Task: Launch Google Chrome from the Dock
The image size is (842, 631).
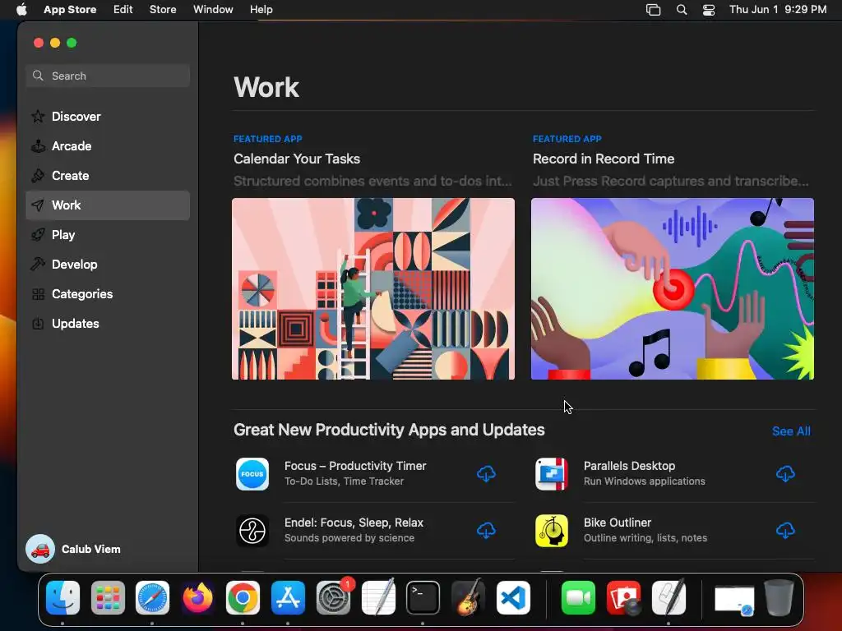Action: [243, 597]
